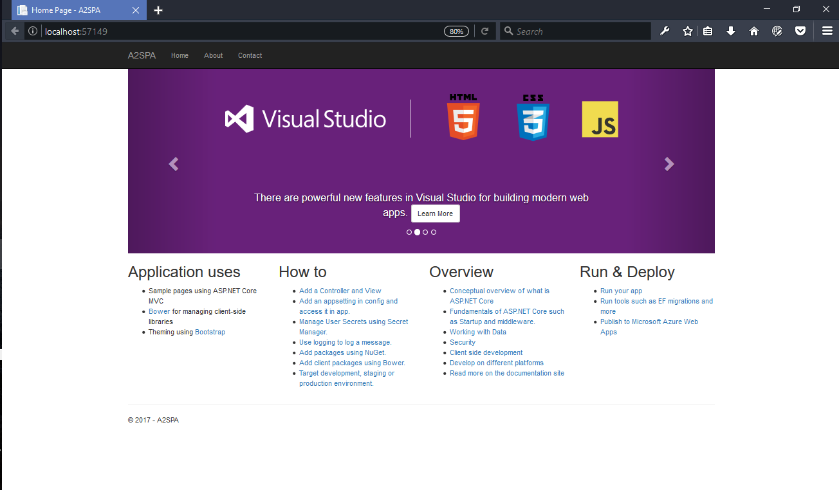Click the carousel previous arrow

173,164
